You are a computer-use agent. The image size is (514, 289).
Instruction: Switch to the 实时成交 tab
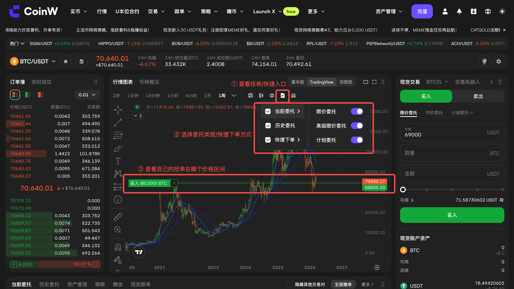[41, 82]
